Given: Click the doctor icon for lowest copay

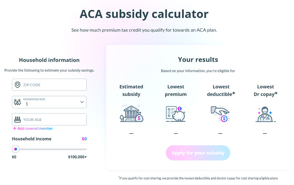Looking at the screenshot, I should 265,114.
